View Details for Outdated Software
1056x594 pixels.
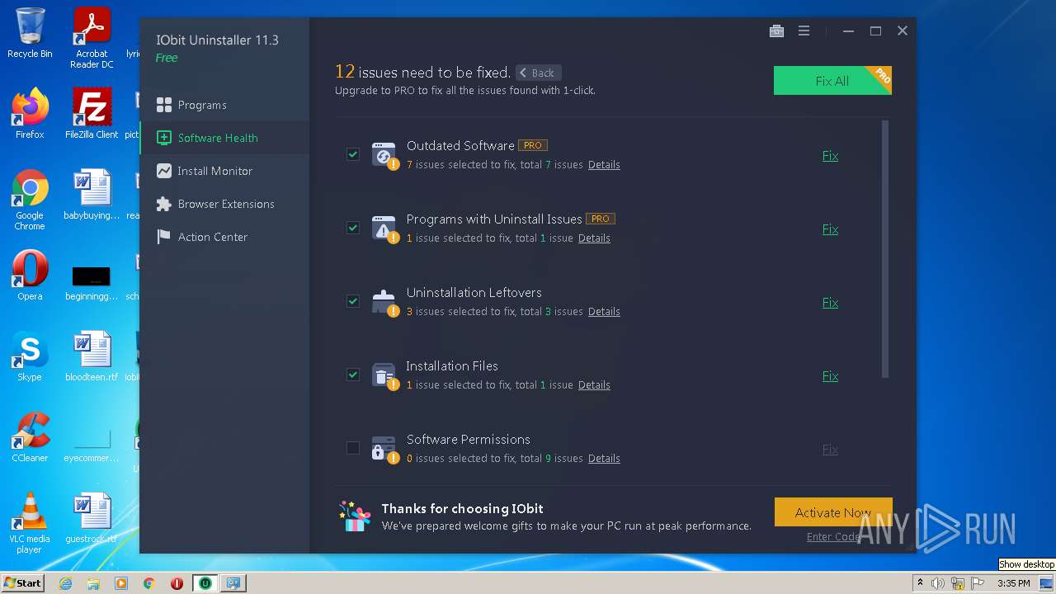(x=604, y=165)
